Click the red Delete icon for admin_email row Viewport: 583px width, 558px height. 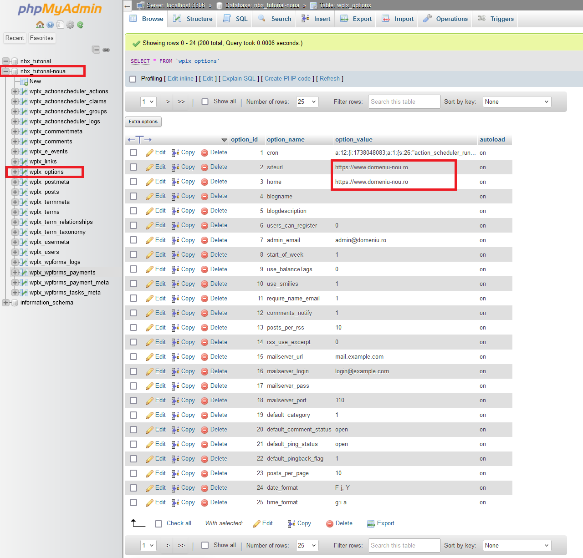pos(205,240)
